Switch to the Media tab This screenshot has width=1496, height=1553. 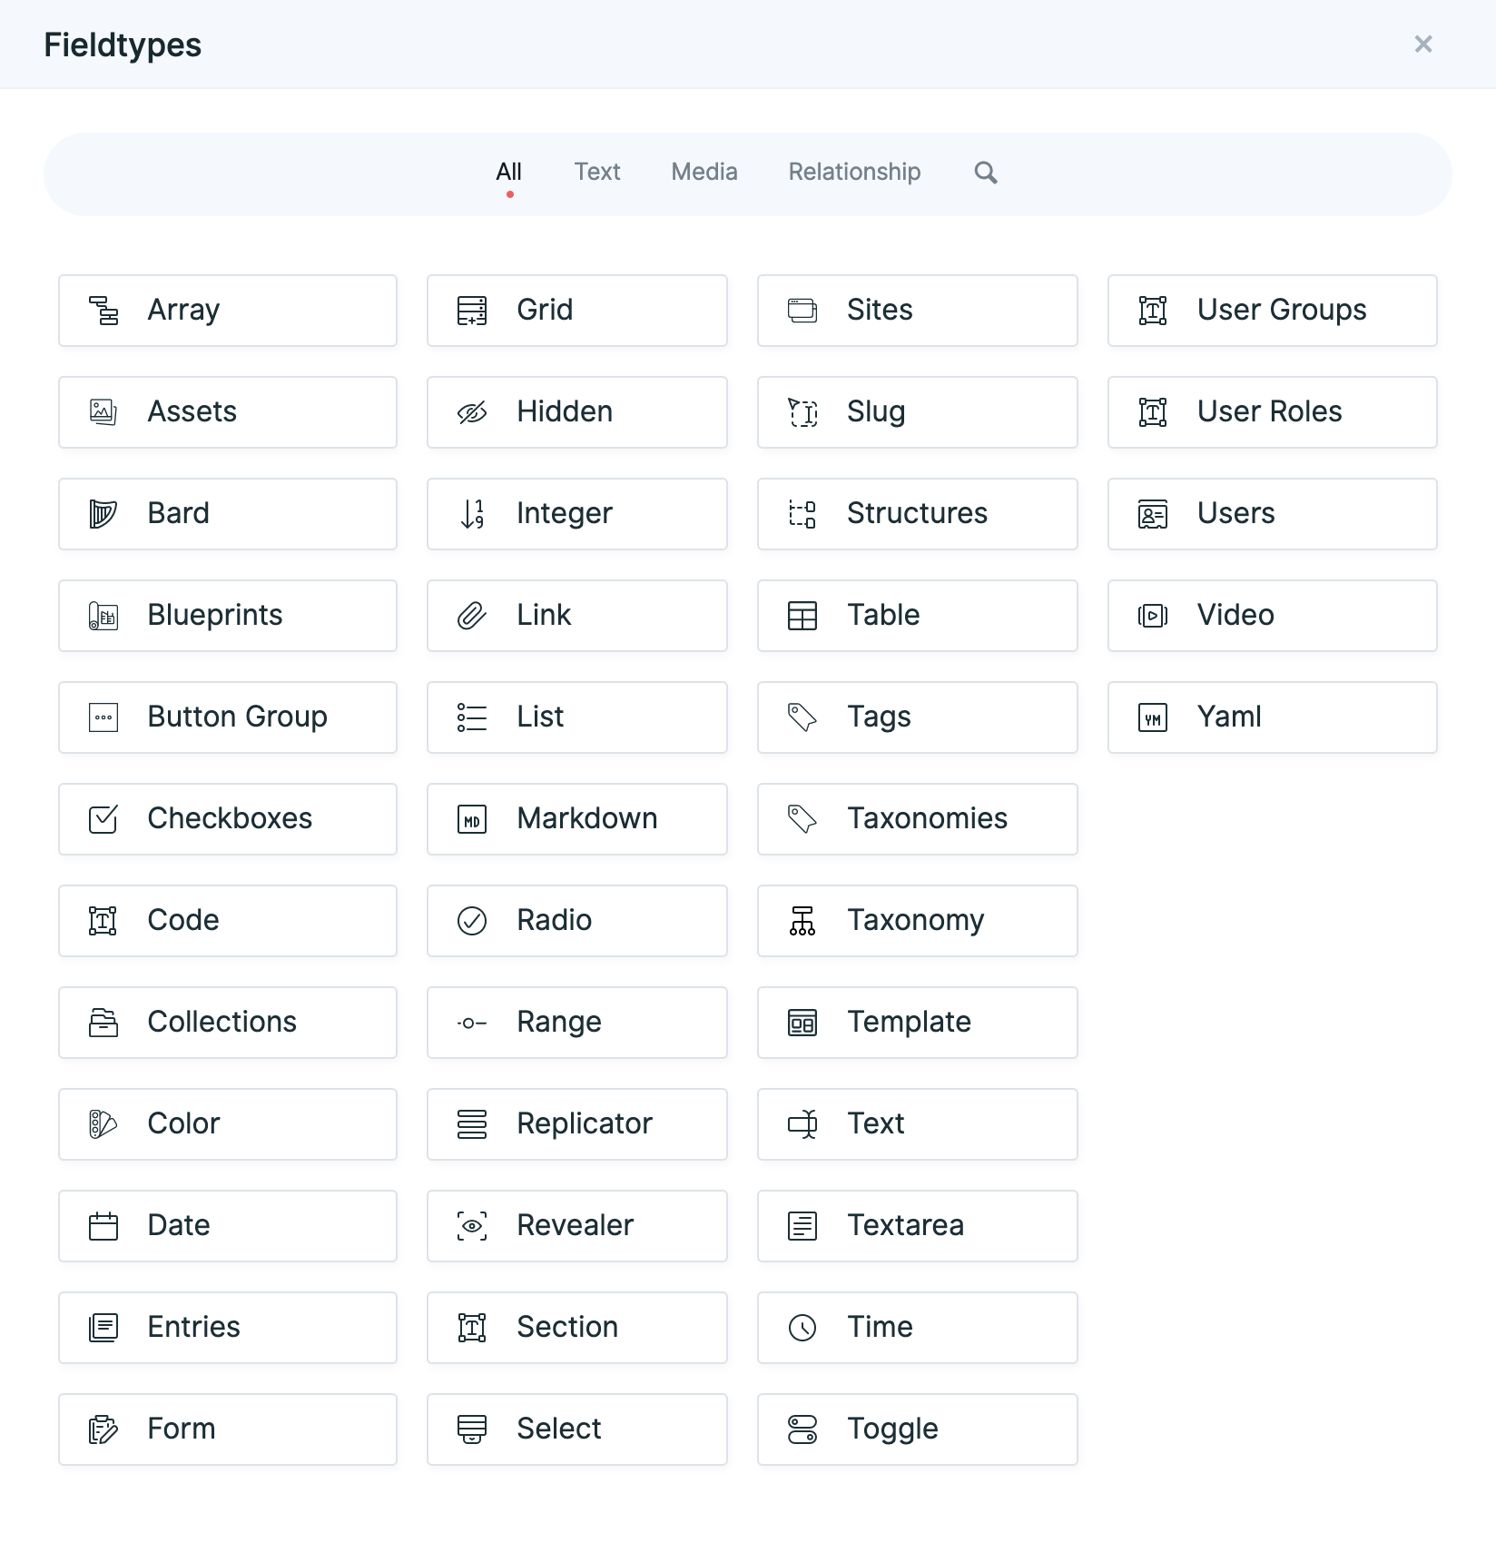(704, 172)
